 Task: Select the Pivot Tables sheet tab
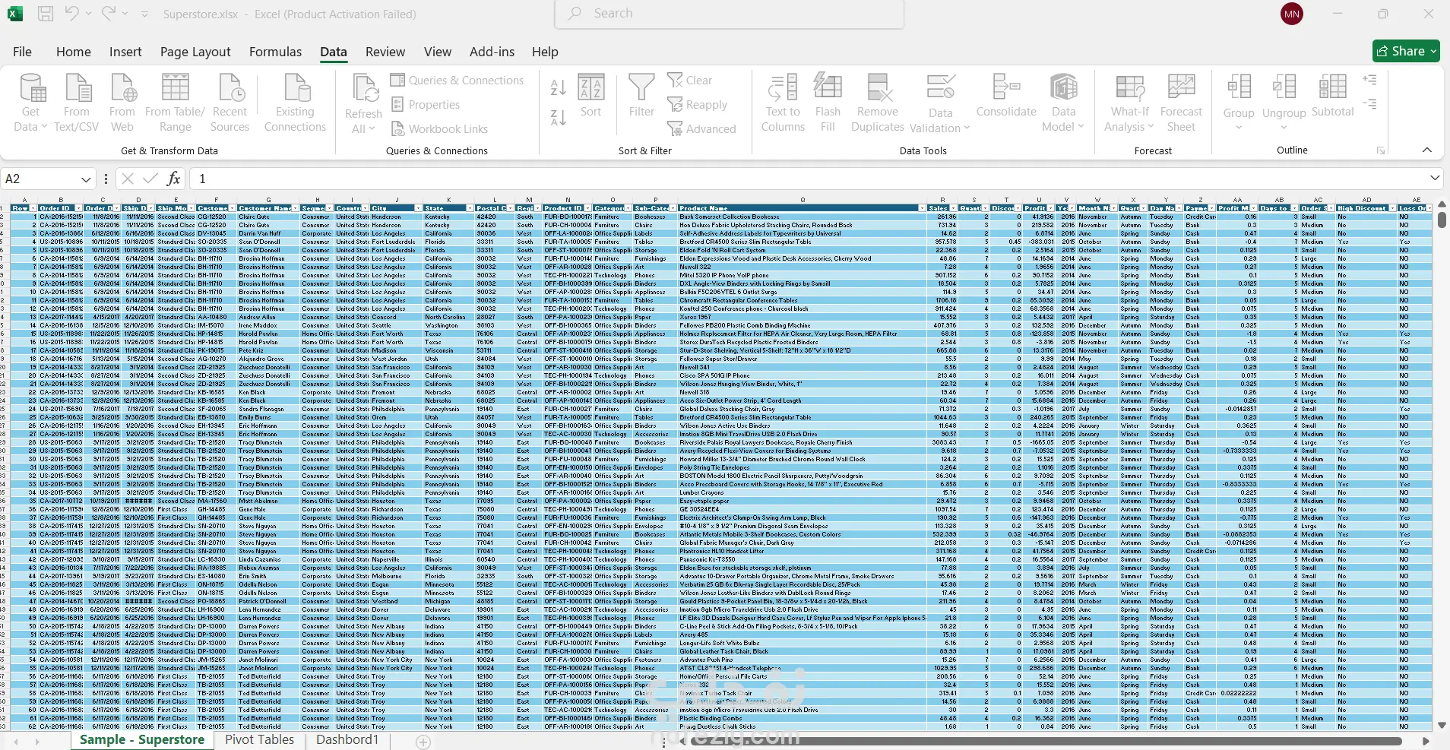pyautogui.click(x=259, y=739)
